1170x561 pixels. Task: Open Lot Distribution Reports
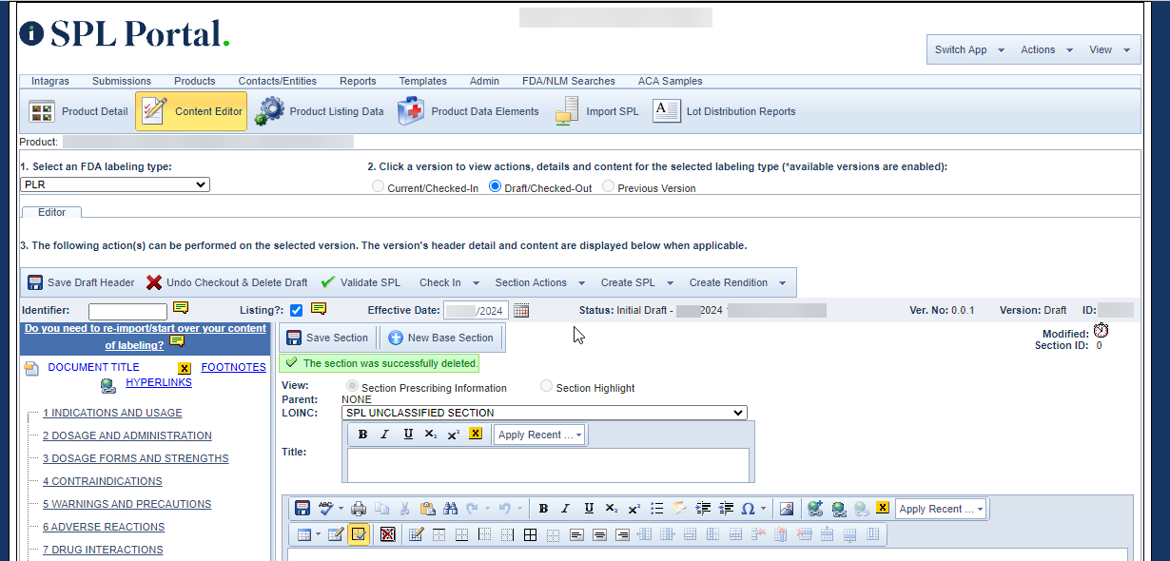coord(725,111)
